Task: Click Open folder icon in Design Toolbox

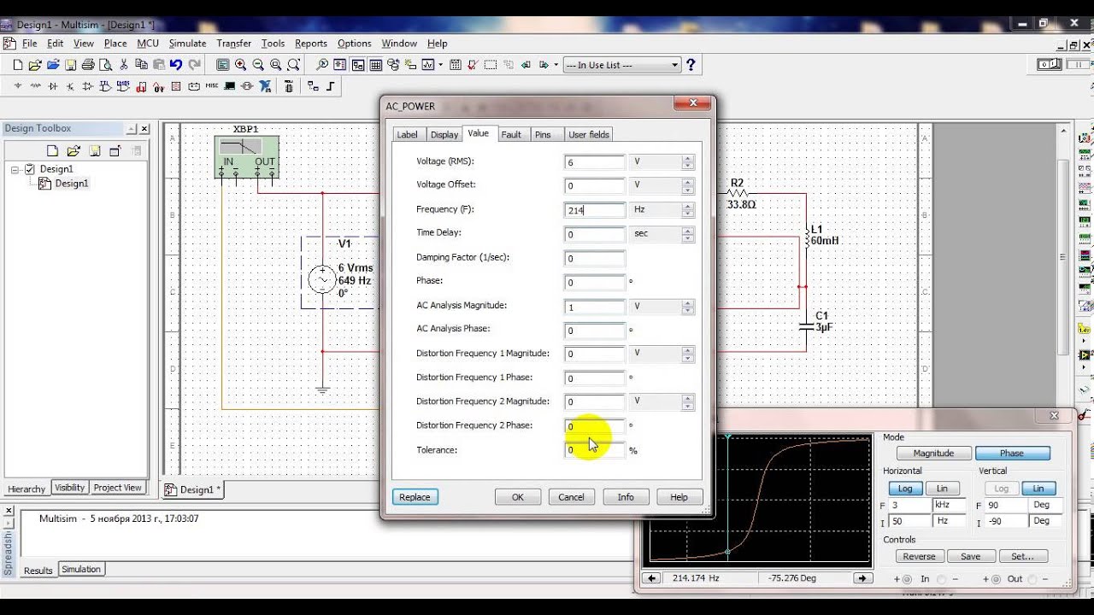Action: pos(74,151)
